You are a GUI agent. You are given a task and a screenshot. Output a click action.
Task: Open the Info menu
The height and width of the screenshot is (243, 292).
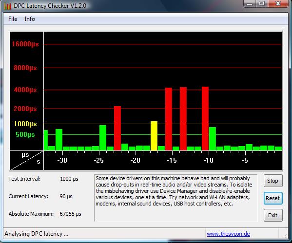[x=30, y=19]
